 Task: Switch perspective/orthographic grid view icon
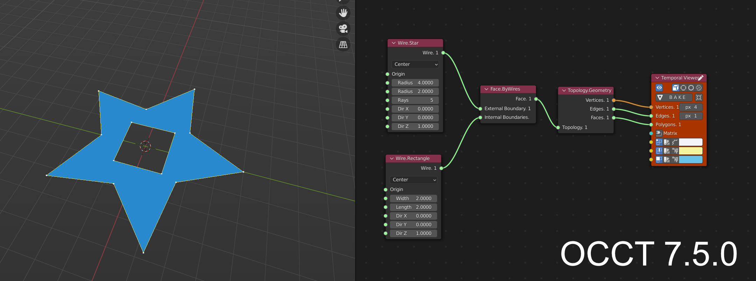coord(343,45)
